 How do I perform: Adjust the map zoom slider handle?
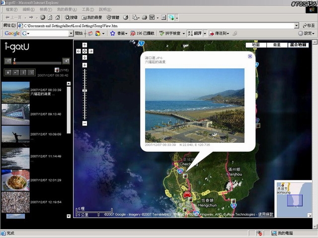click(x=84, y=90)
